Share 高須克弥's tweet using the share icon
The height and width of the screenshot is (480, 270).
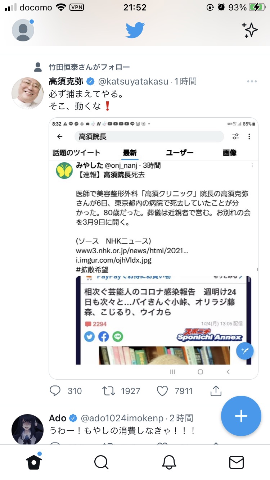(x=216, y=391)
